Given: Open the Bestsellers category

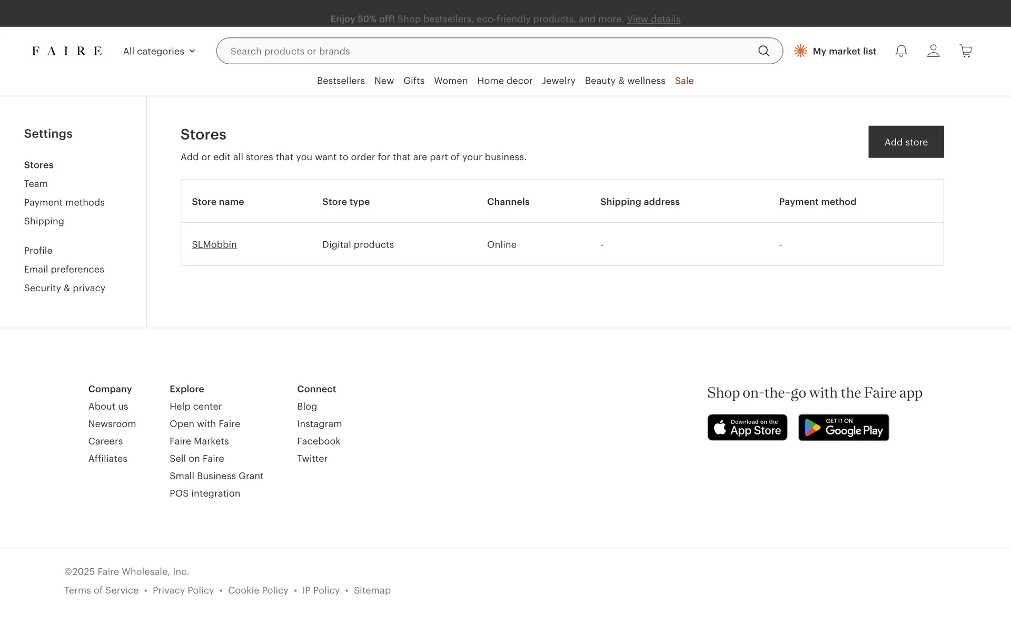Looking at the screenshot, I should coord(341,81).
